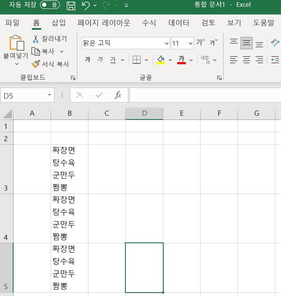Screen dimensions: 281x296
Task: Click the Insert Function fx icon
Action: tap(118, 95)
